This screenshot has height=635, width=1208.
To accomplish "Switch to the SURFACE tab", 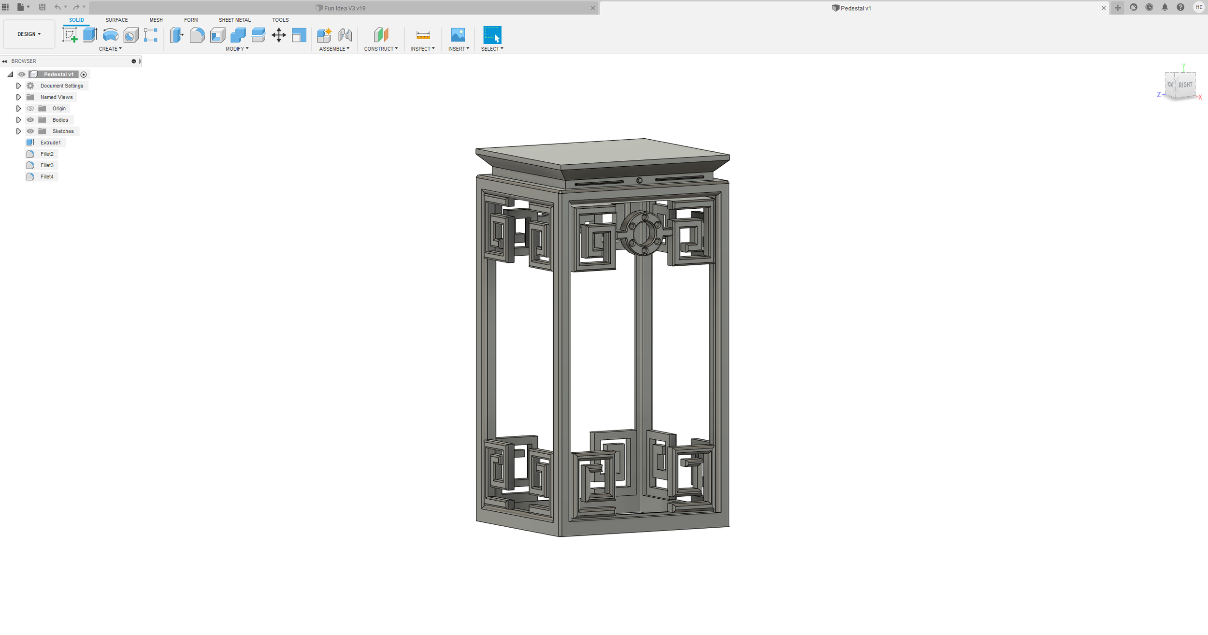I will 116,20.
